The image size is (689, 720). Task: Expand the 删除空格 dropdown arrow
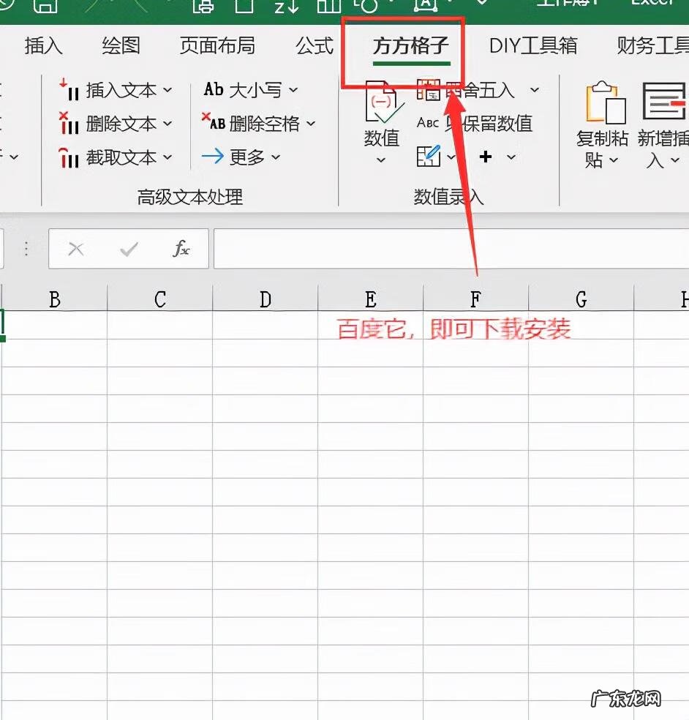[x=311, y=124]
